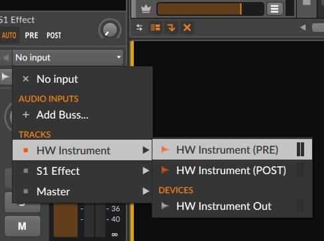324x241 pixels.
Task: Expand Master submenu arrow
Action: pyautogui.click(x=146, y=191)
